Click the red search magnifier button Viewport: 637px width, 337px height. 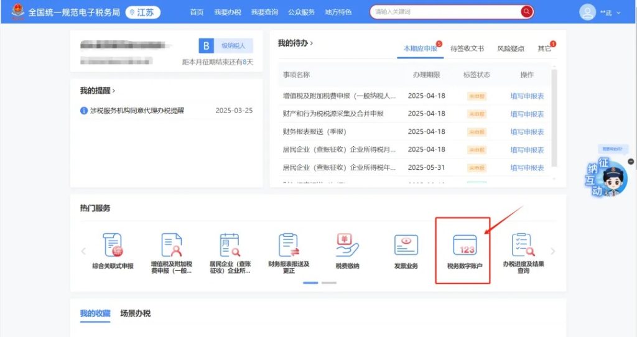[x=527, y=12]
